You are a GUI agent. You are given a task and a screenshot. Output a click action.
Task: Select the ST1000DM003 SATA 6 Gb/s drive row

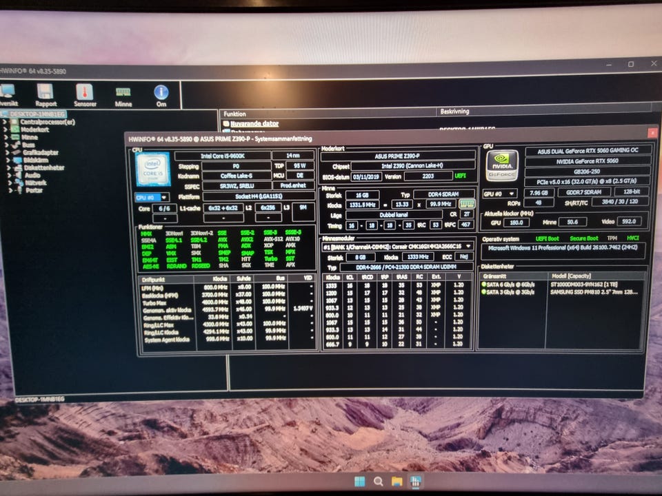[x=563, y=285]
